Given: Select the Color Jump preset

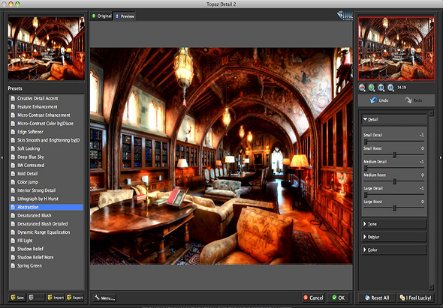Looking at the screenshot, I should click(x=47, y=182).
